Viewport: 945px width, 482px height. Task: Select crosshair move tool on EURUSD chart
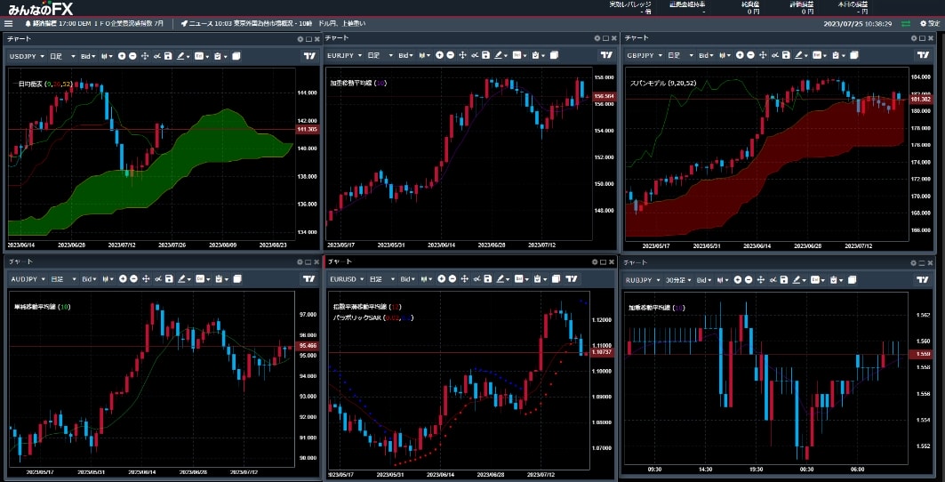[463, 279]
